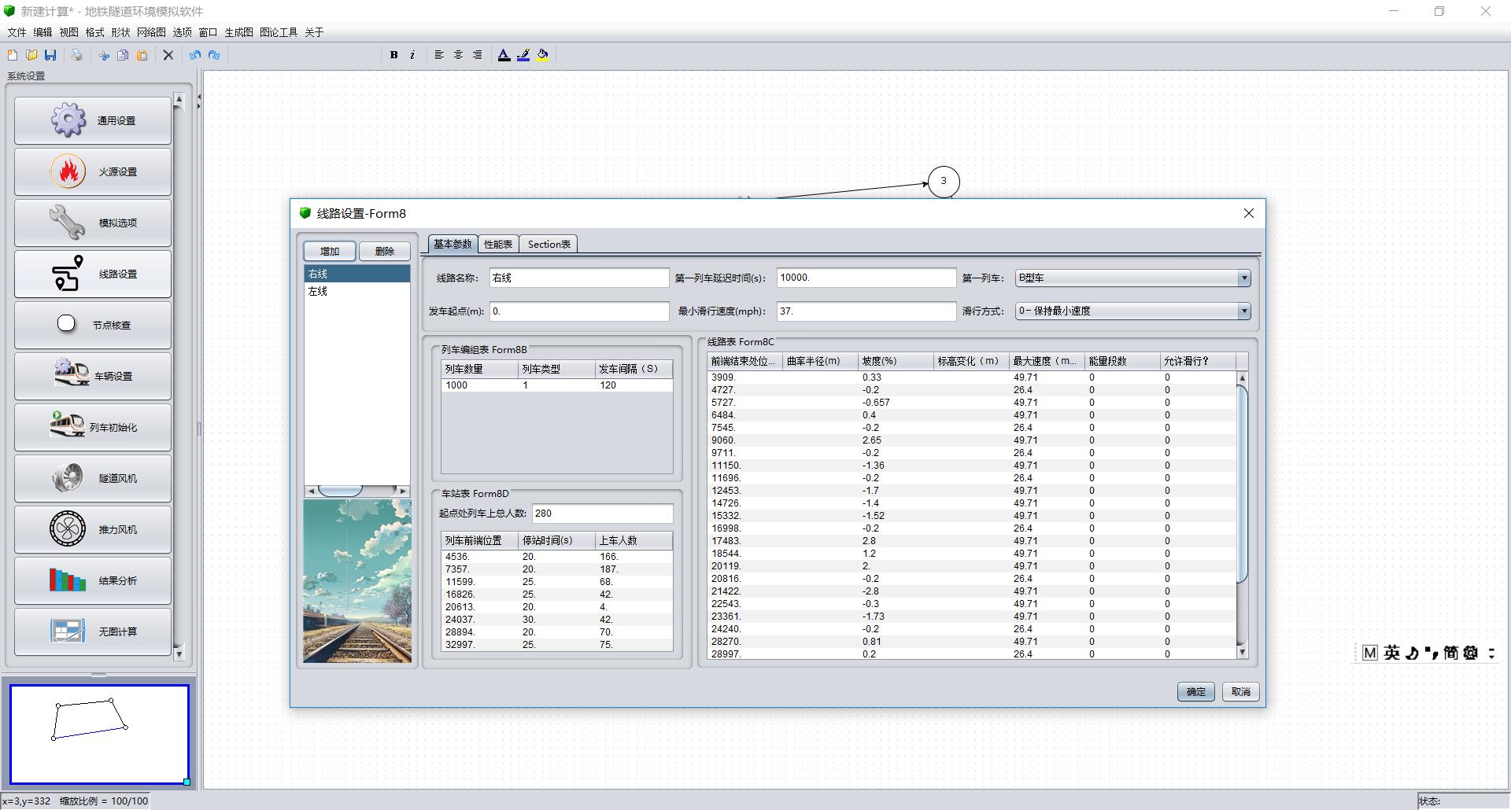Click the 列车数量 cell value 1000

click(479, 385)
